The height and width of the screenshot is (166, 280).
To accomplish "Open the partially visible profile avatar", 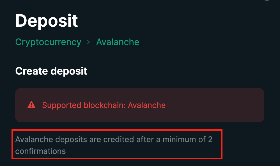I will point(267,0).
